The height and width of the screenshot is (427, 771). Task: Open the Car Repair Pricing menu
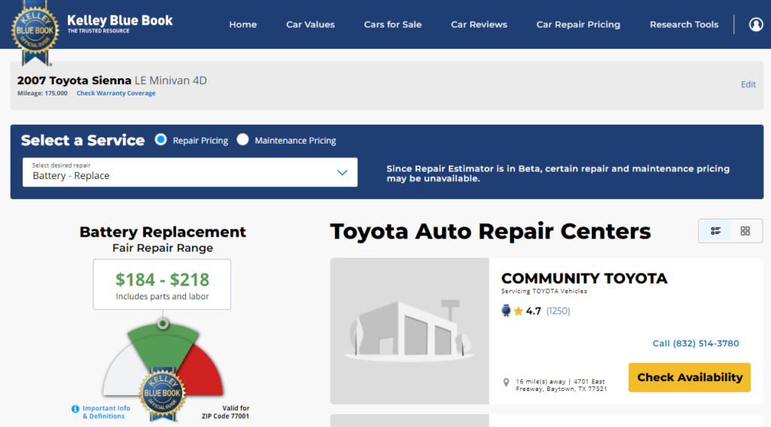click(x=578, y=25)
